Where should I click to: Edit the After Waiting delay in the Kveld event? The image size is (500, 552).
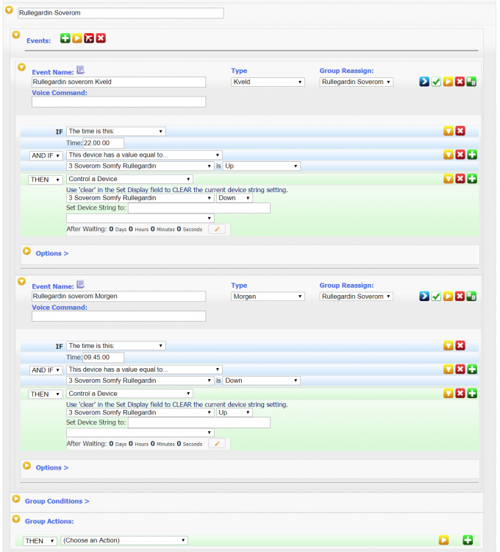tap(217, 230)
